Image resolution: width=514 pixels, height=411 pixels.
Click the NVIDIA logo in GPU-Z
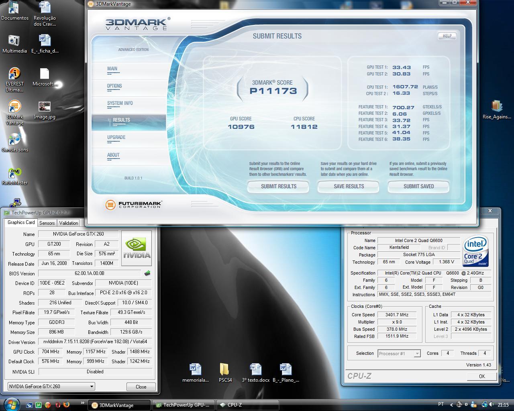tap(137, 248)
